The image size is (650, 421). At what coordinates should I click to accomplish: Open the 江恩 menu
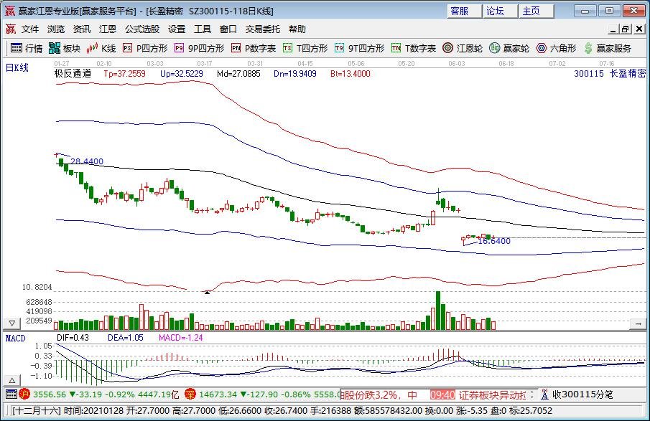(108, 29)
